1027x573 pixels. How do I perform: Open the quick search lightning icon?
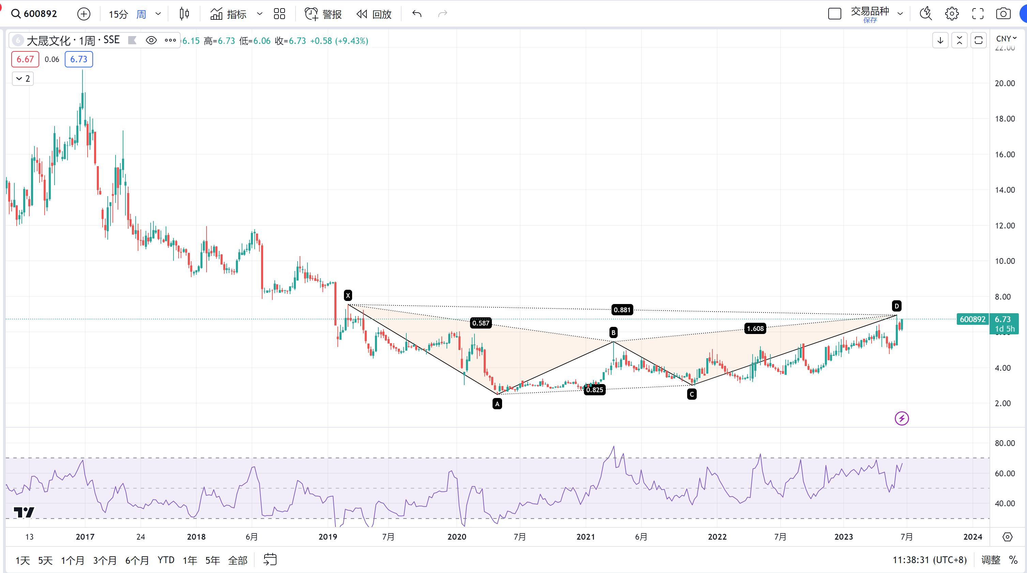coord(925,14)
